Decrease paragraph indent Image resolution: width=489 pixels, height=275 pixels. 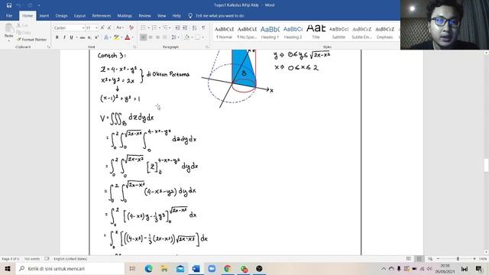[x=177, y=27]
